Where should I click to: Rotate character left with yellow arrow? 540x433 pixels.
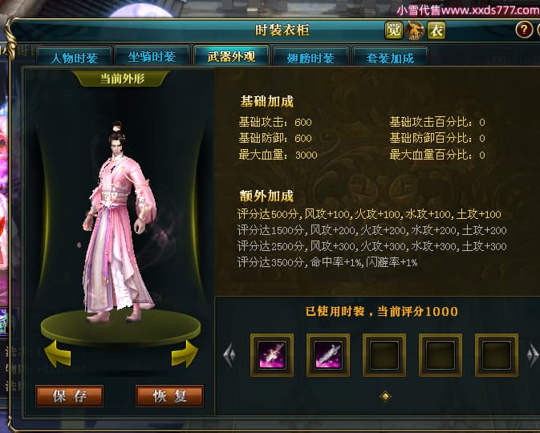click(x=58, y=354)
